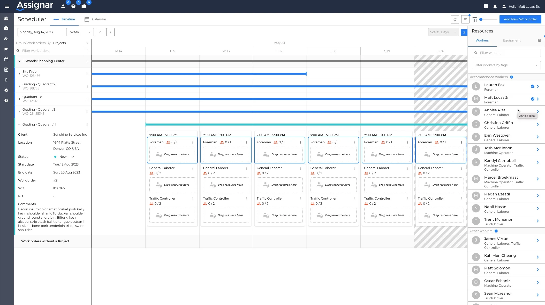The height and width of the screenshot is (305, 545).
Task: Click the user badge icon in header
Action: pos(63,6)
